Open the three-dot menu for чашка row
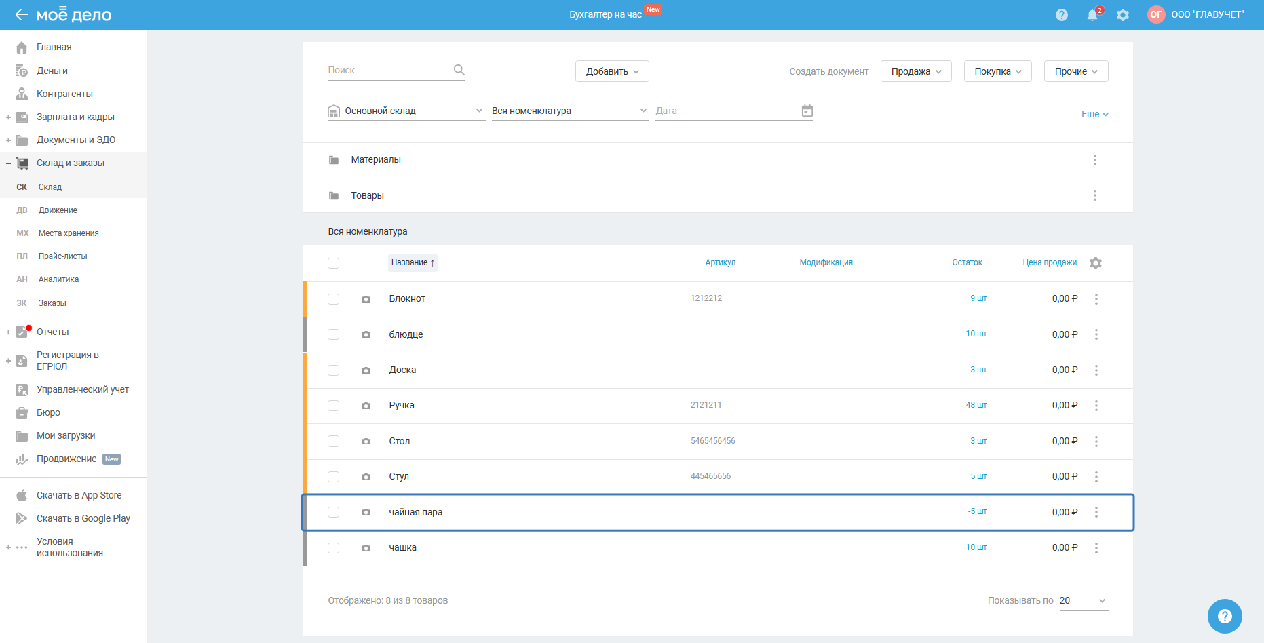The height and width of the screenshot is (643, 1264). click(x=1096, y=548)
